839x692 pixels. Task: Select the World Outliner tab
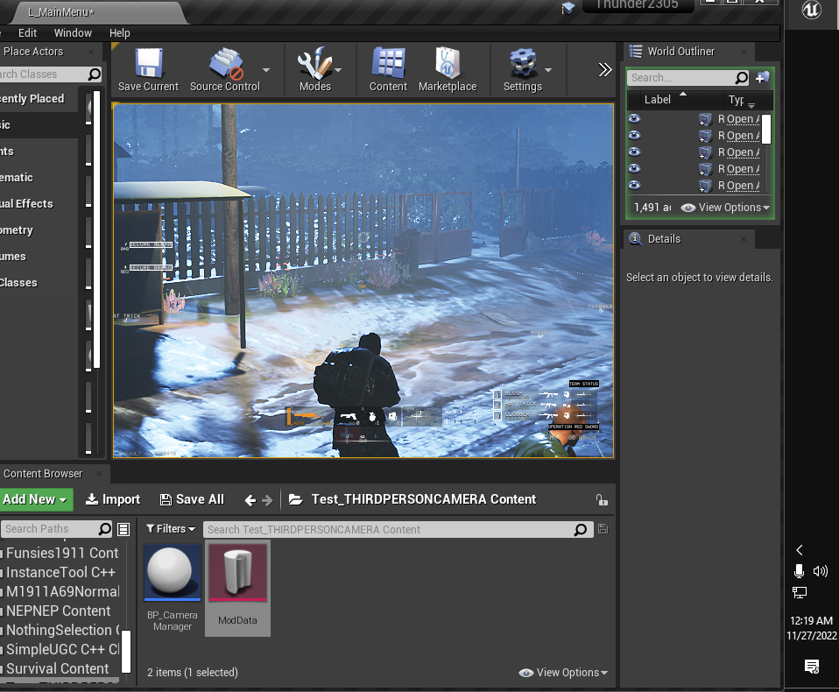tap(680, 52)
